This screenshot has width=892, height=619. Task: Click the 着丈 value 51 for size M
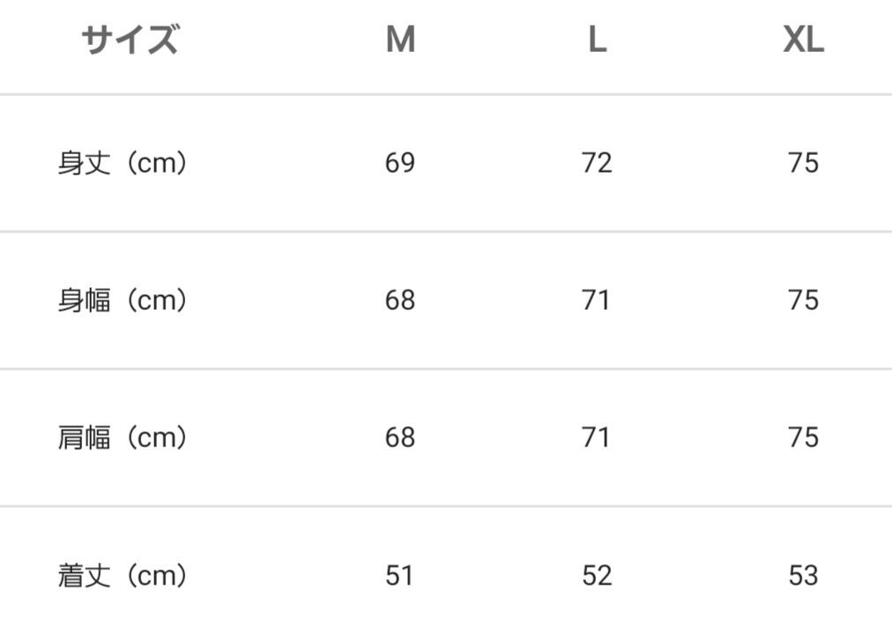coord(400,576)
